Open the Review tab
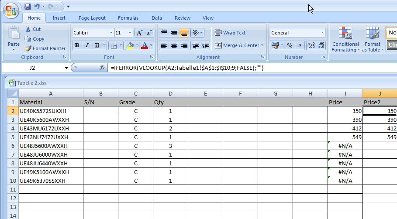 (182, 18)
